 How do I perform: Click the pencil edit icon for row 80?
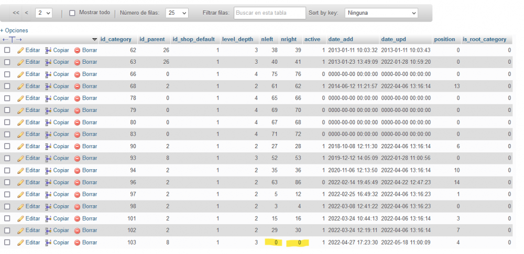[21, 123]
